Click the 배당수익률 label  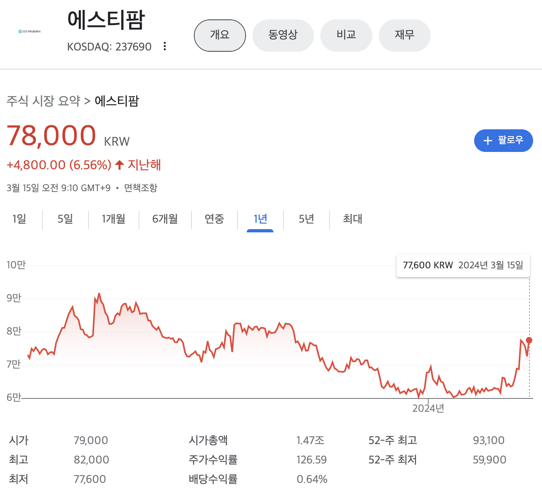213,479
